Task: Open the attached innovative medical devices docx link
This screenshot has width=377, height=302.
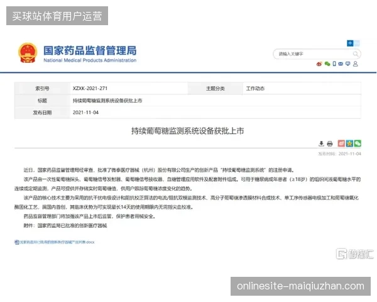Action: click(x=57, y=242)
